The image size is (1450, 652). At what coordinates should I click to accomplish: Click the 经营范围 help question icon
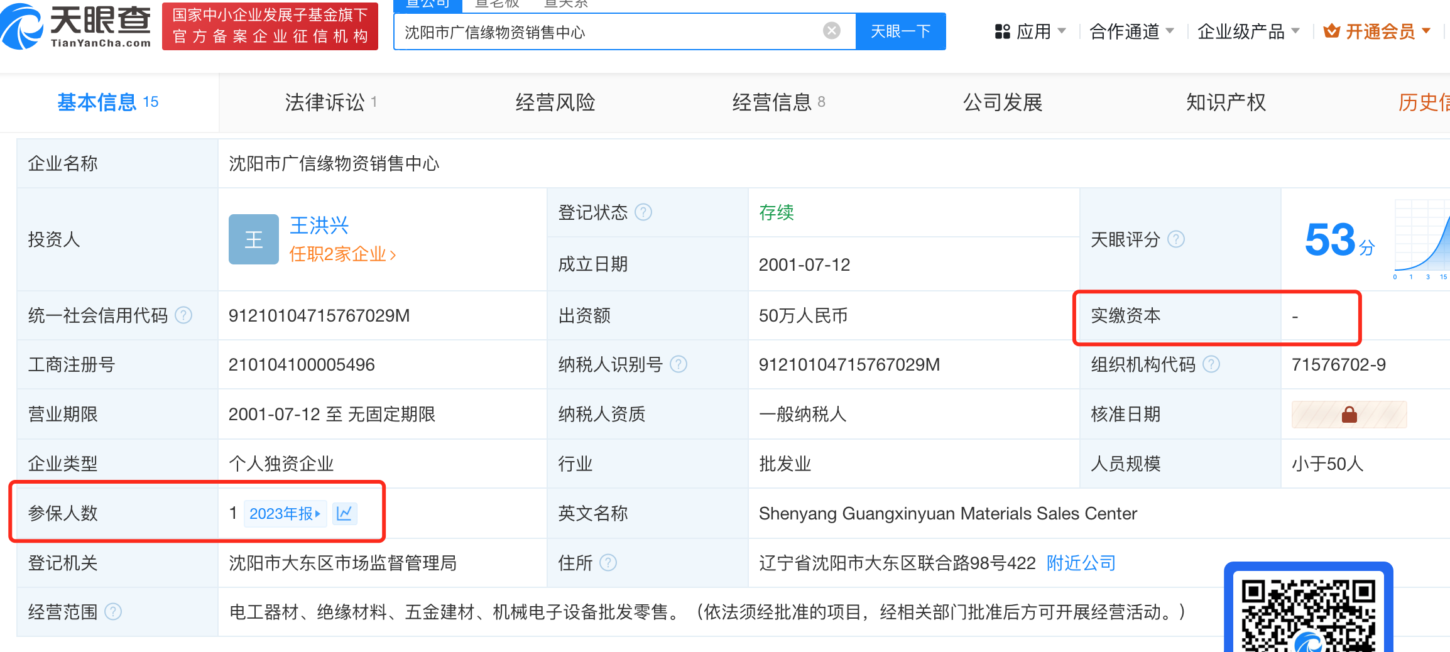113,612
